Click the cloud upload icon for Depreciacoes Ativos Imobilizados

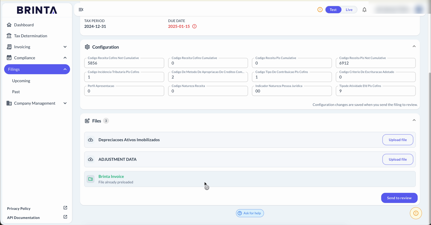click(x=91, y=140)
